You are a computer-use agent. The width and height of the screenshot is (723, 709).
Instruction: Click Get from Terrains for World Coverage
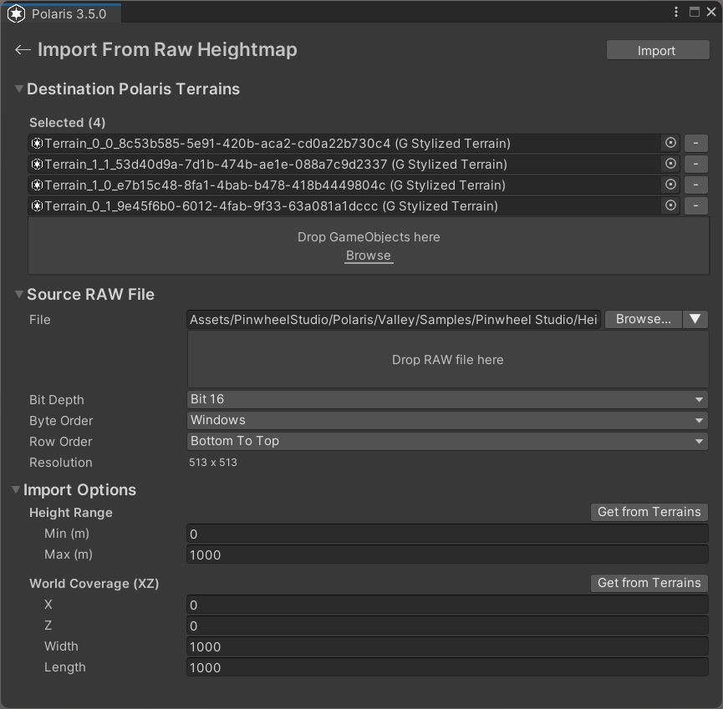649,583
